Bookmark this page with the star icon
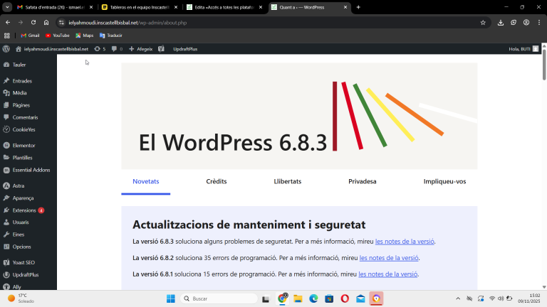 (483, 22)
